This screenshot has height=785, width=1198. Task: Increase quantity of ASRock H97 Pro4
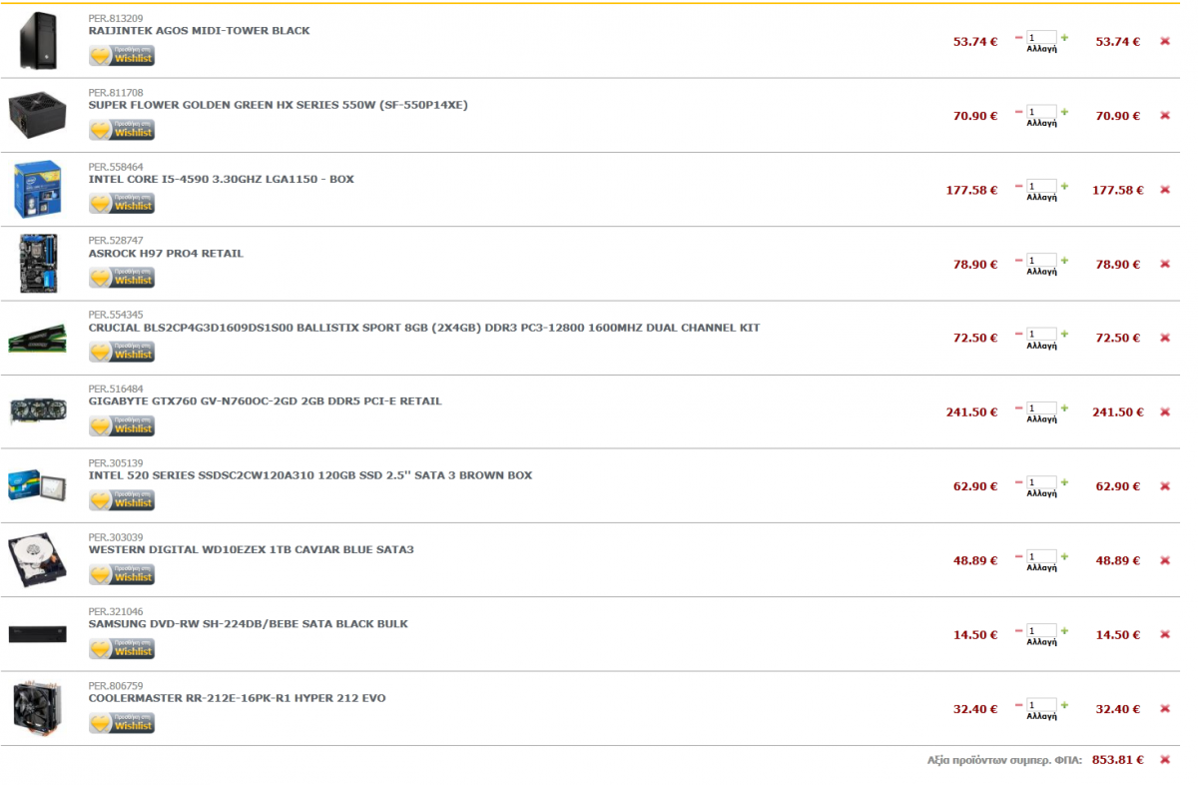(x=1064, y=260)
